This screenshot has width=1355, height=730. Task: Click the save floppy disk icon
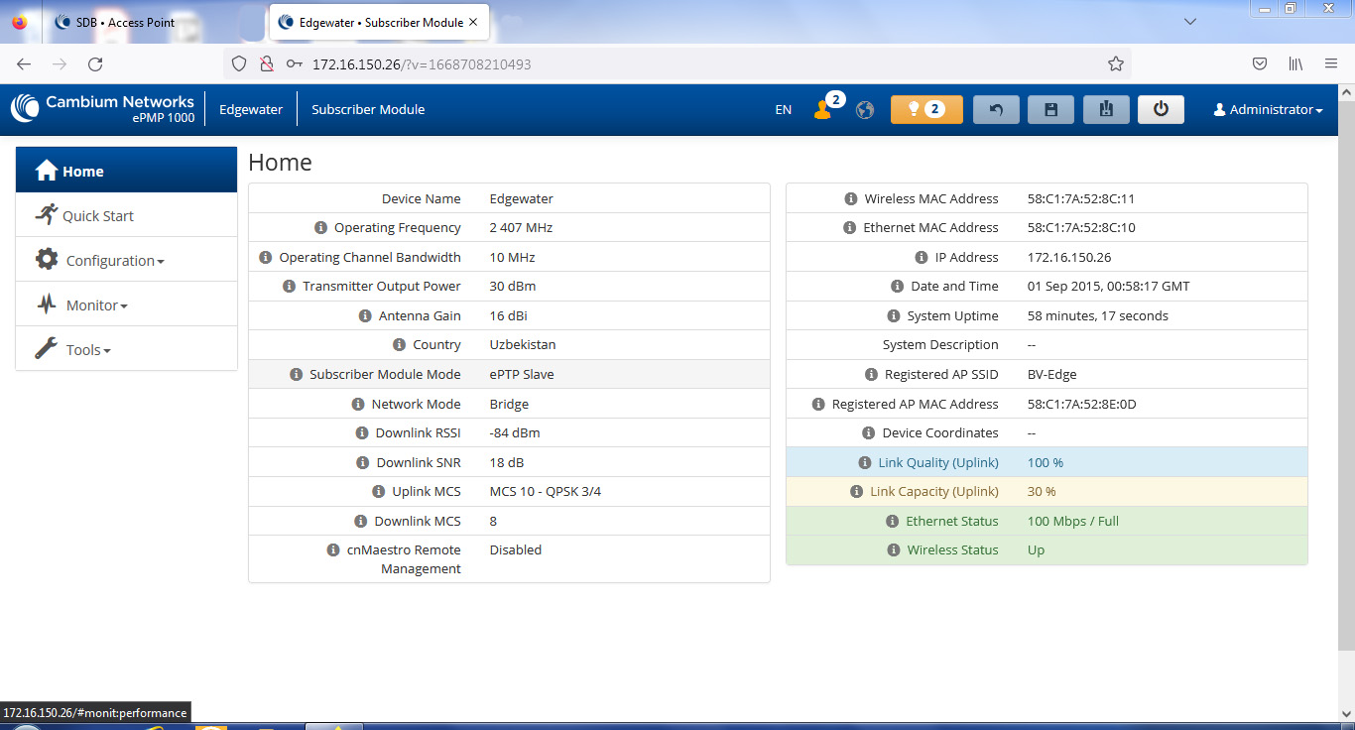click(1050, 110)
